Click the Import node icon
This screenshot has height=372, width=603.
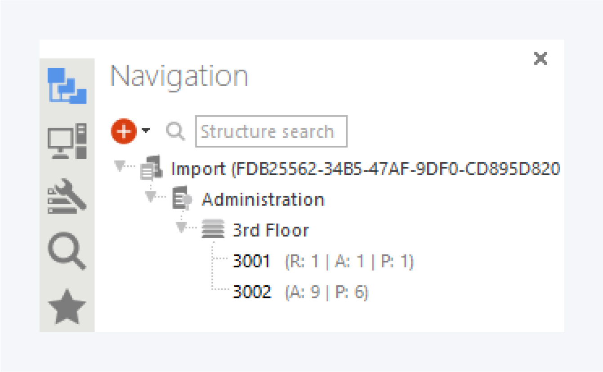(x=151, y=168)
